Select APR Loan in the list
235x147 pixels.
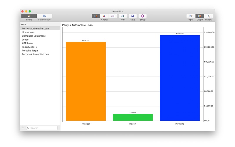[40, 43]
